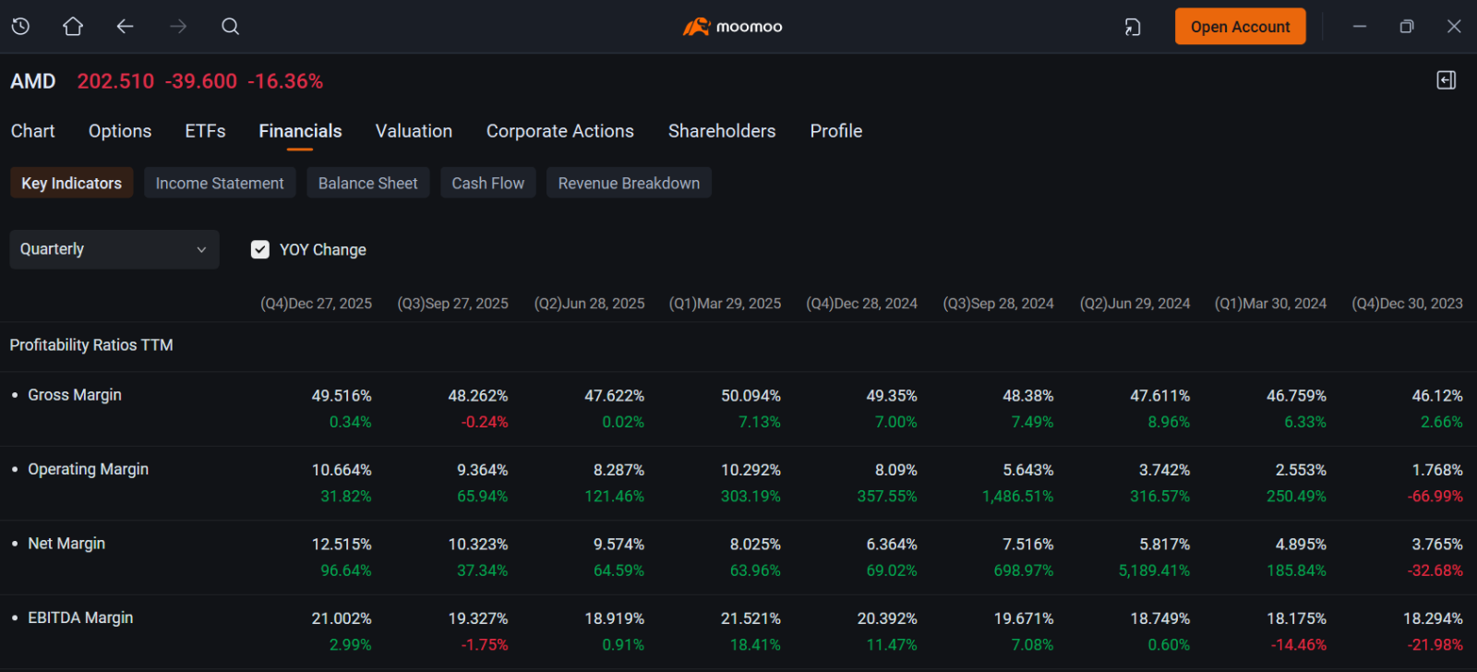
Task: Select the (Q4)Dec 30, 2023 column header
Action: point(1407,304)
